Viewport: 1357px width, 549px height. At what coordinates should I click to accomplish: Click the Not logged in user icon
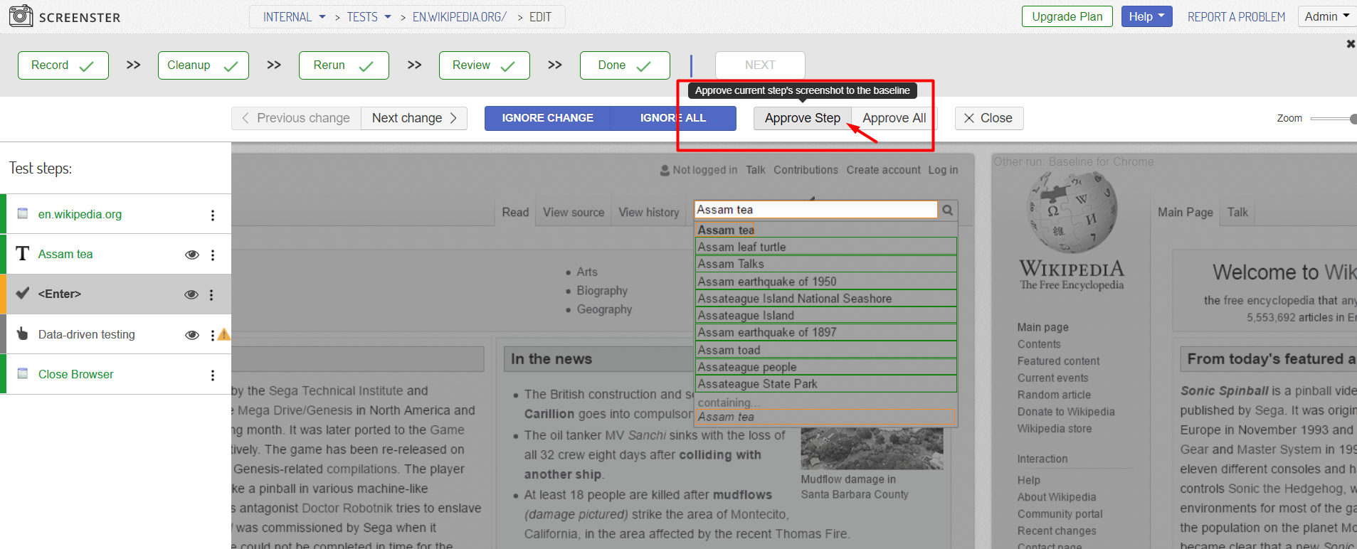(x=665, y=171)
